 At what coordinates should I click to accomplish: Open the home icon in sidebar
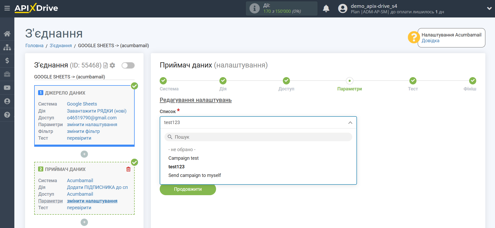7,34
